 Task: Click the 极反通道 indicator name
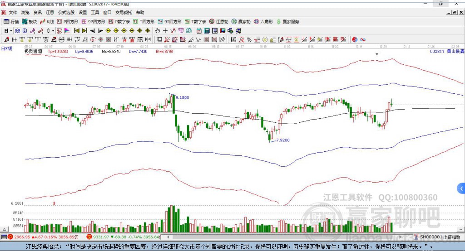coord(33,51)
